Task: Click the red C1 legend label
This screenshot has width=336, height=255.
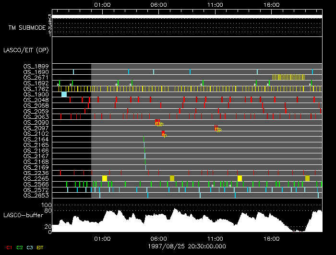Action: point(7,247)
